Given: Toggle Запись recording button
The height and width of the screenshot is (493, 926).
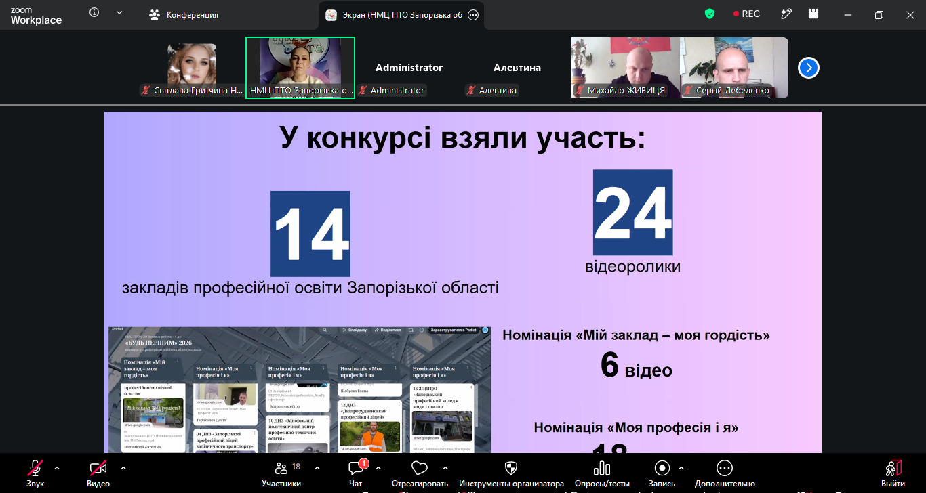Looking at the screenshot, I should [662, 473].
